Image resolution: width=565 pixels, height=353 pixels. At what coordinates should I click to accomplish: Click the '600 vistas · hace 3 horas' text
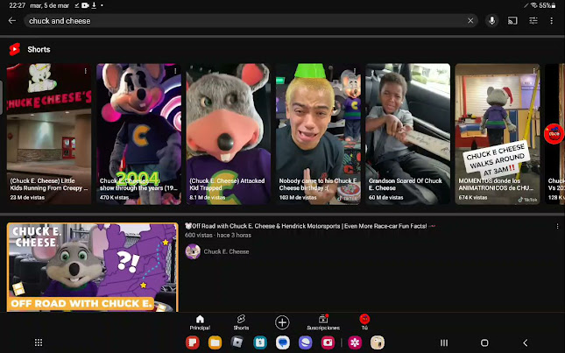[218, 235]
